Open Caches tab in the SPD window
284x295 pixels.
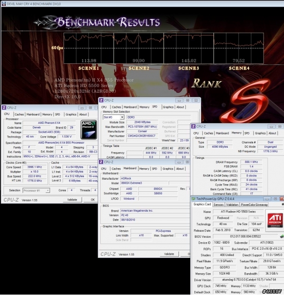click(116, 107)
